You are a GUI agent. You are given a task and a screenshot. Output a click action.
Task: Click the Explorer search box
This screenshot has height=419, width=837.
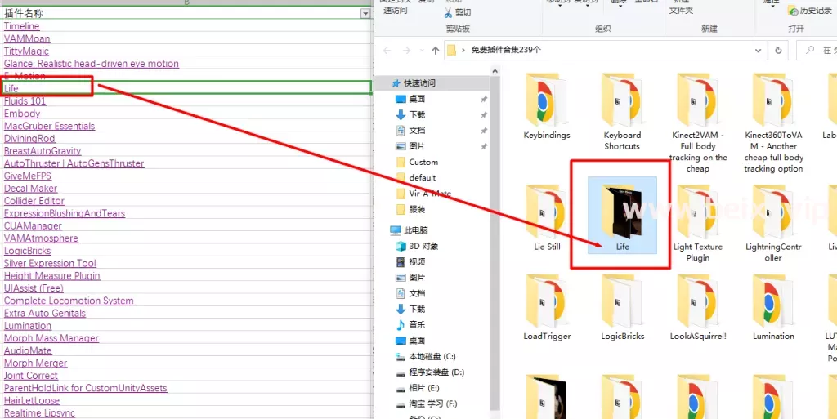click(817, 51)
